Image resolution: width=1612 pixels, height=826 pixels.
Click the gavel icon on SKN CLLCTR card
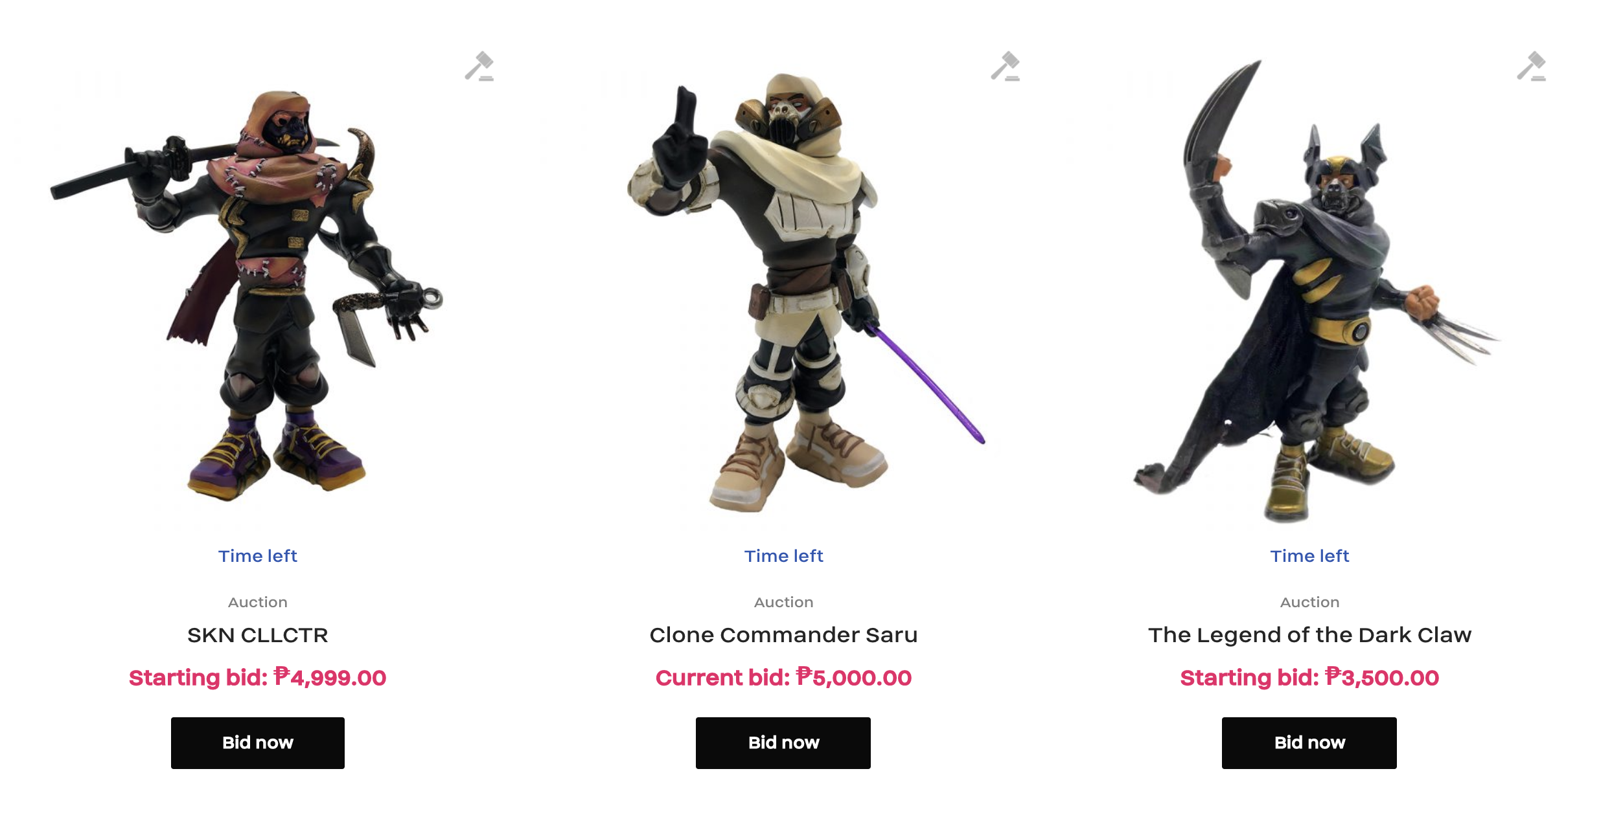pyautogui.click(x=479, y=66)
